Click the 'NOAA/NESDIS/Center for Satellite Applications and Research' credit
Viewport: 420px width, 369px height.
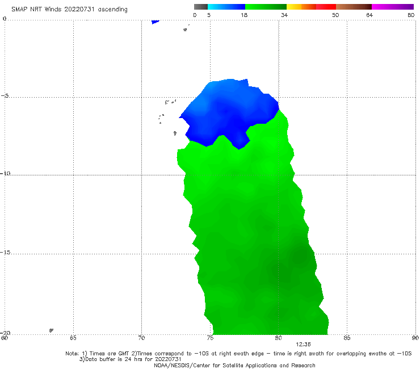pos(234,366)
